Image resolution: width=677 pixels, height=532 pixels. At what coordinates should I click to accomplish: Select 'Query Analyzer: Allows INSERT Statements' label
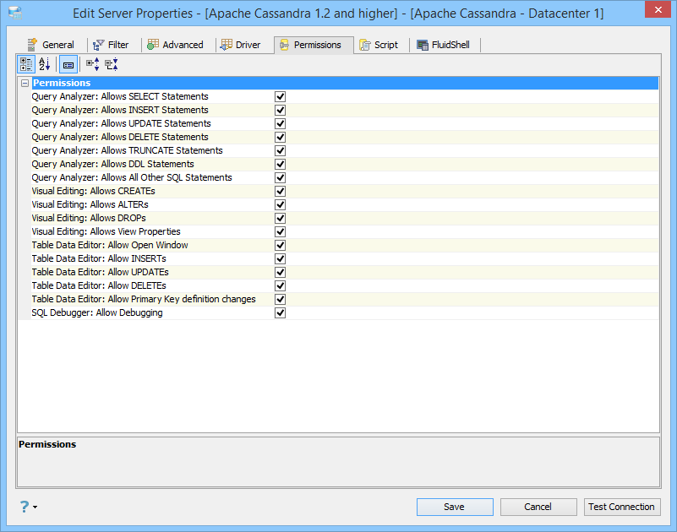click(x=120, y=110)
